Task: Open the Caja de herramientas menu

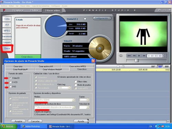Action: click(x=41, y=6)
